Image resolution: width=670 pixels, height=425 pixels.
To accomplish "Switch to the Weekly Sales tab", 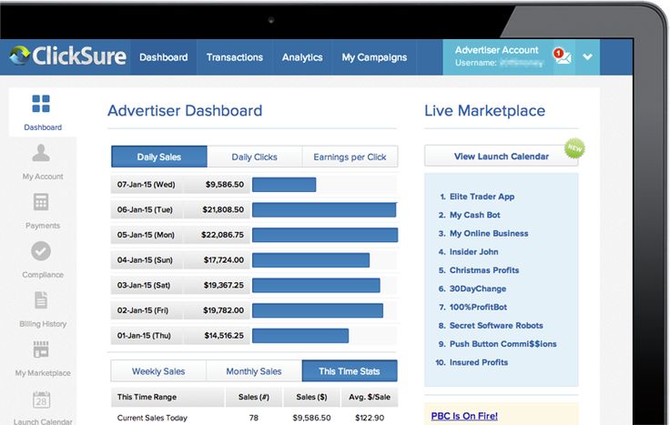I will click(158, 371).
